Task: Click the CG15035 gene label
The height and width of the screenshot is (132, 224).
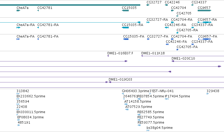Action: [x=129, y=8]
